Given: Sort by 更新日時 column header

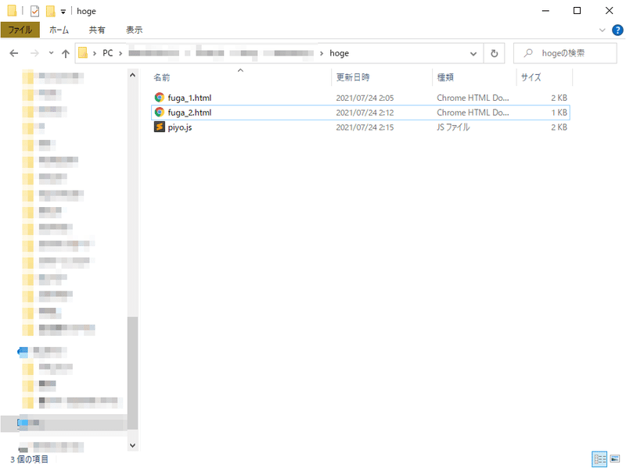Looking at the screenshot, I should [382, 77].
